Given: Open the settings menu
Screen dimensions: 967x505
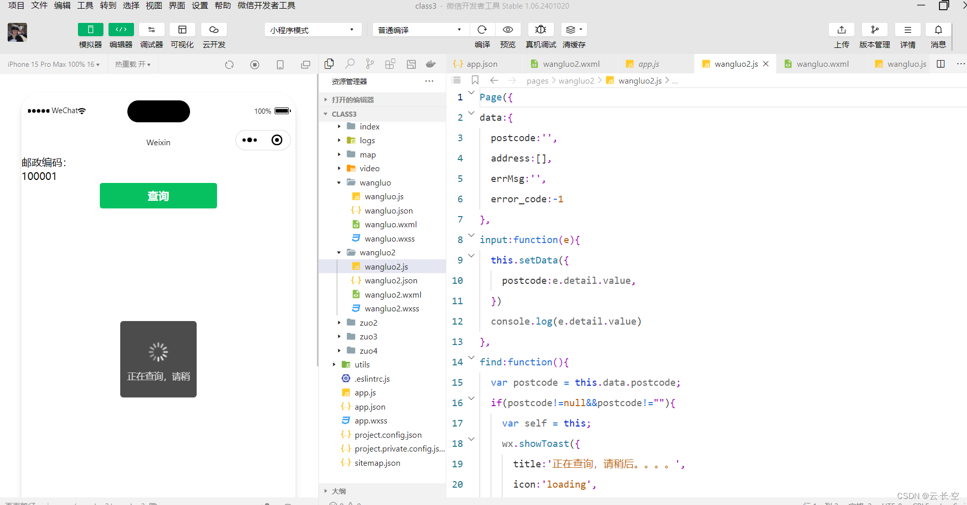Looking at the screenshot, I should point(200,6).
